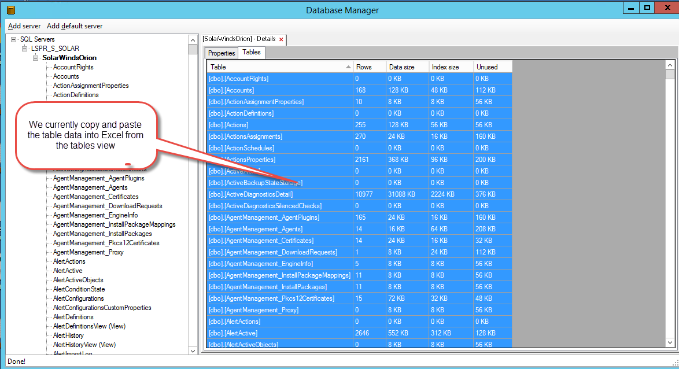Select AccountRights in the tree

(73, 67)
